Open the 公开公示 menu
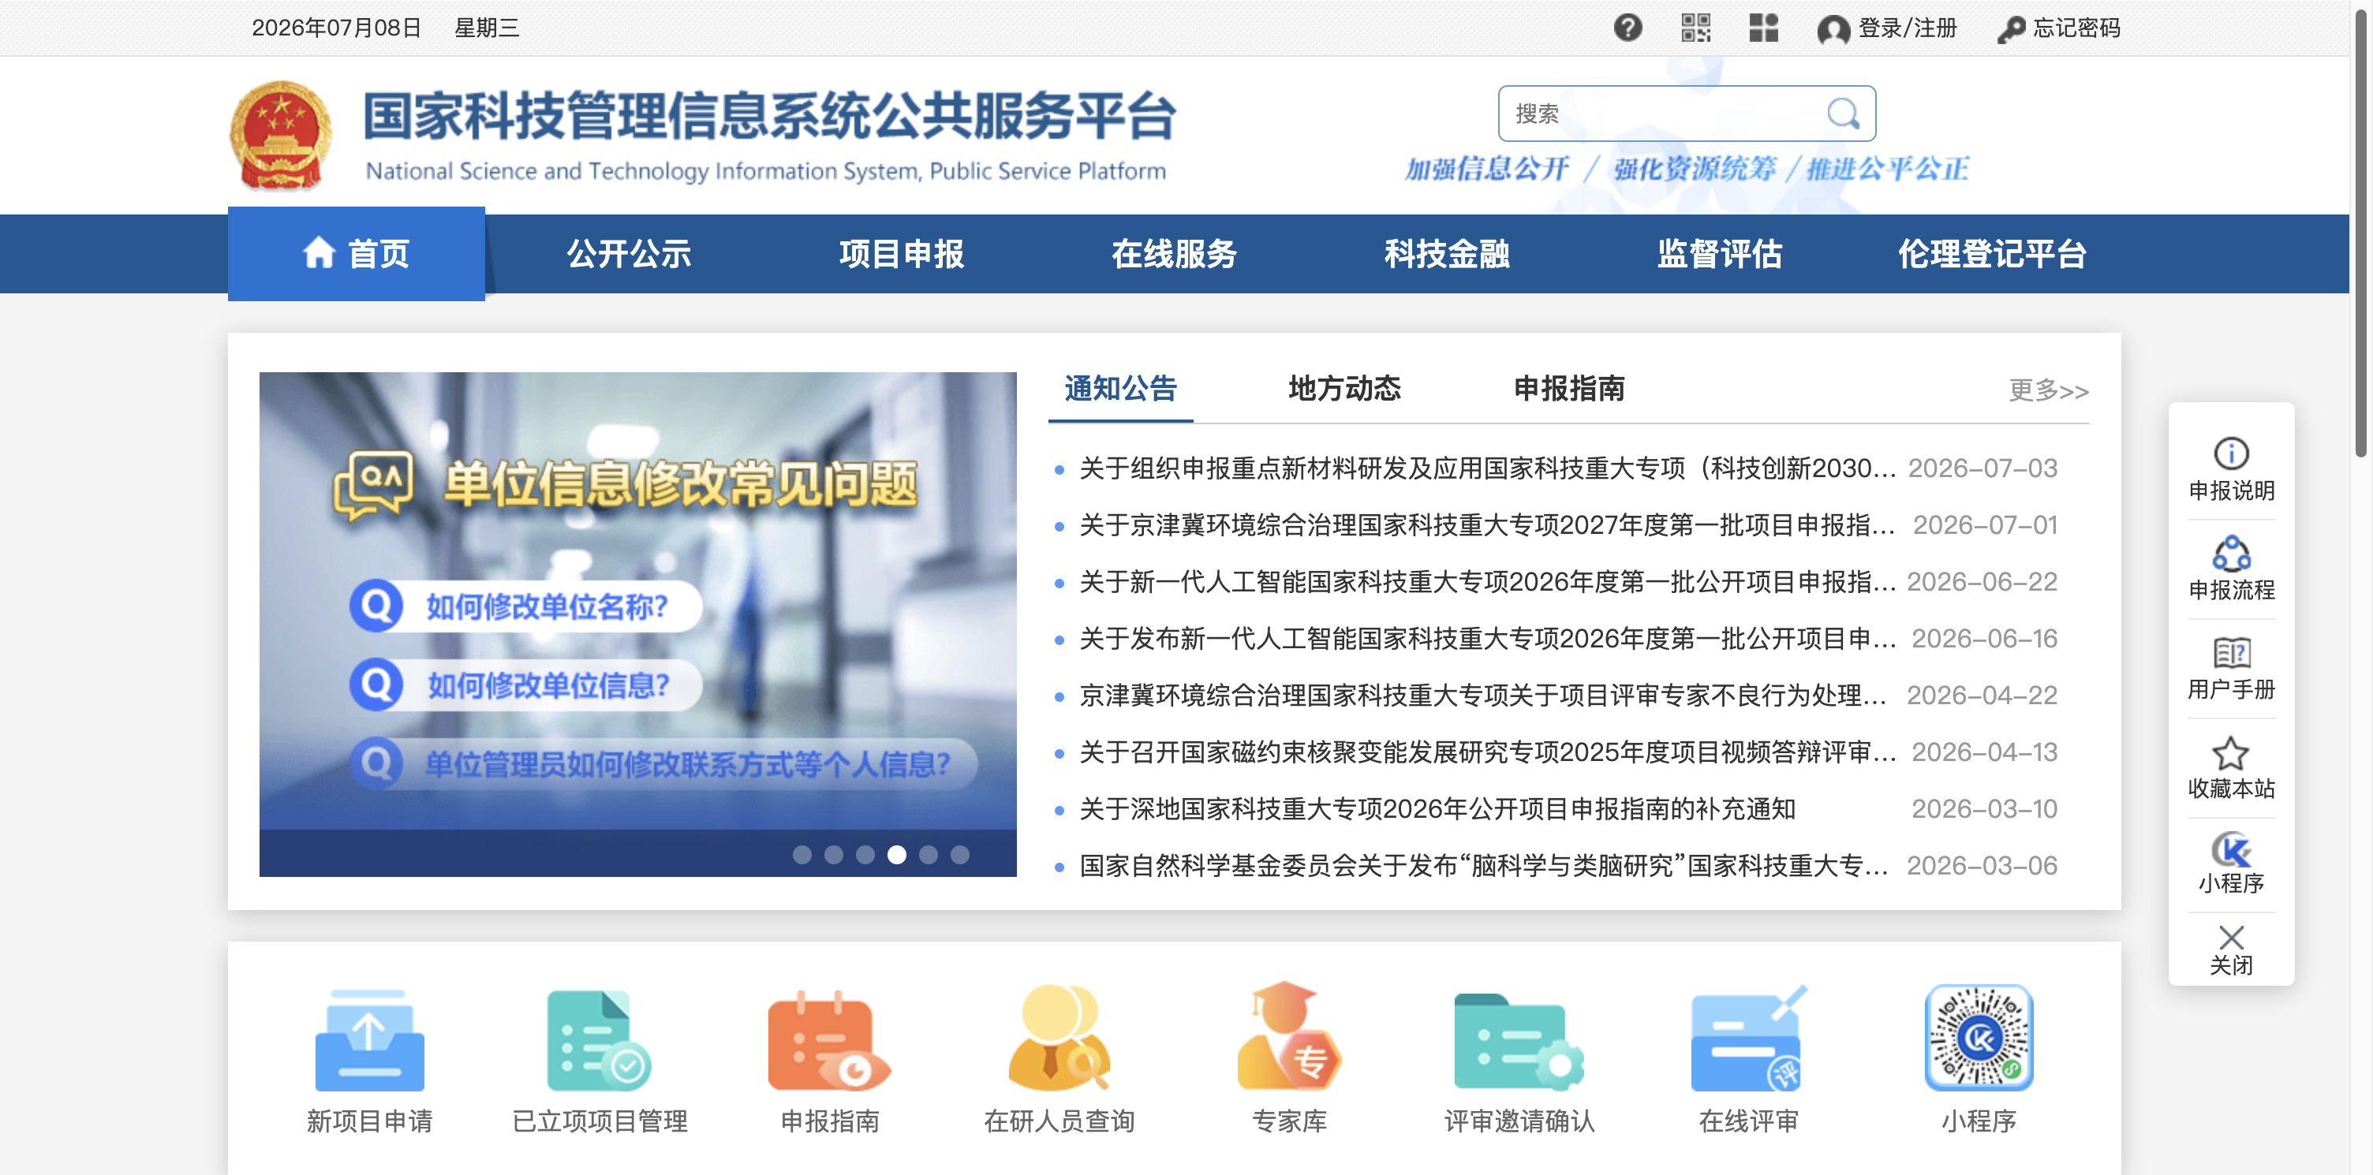Viewport: 2373px width, 1175px height. [630, 253]
